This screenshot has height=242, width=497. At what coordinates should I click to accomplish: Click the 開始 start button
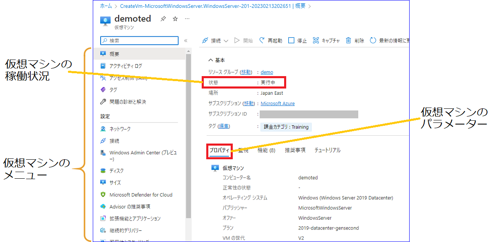tap(244, 41)
